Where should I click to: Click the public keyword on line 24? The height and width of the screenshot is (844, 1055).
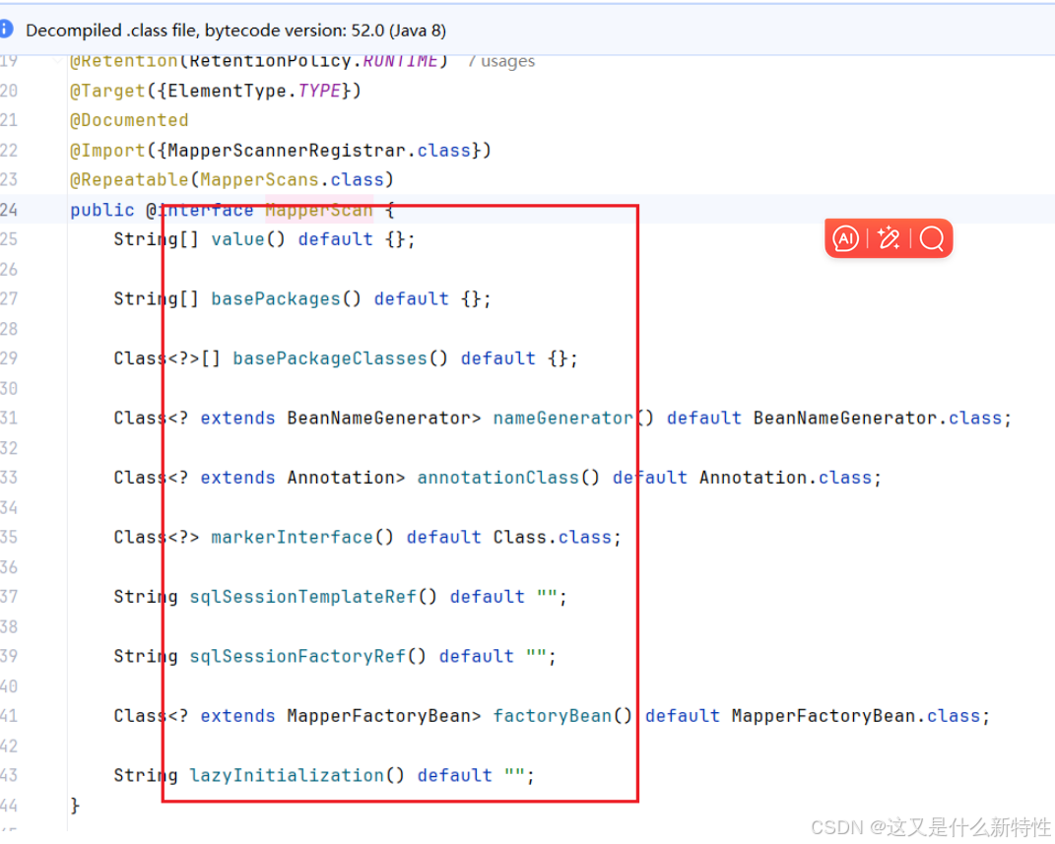102,211
